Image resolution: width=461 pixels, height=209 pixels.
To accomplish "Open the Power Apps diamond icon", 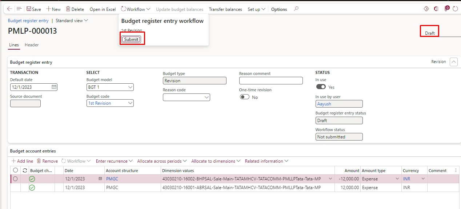I will (x=426, y=9).
